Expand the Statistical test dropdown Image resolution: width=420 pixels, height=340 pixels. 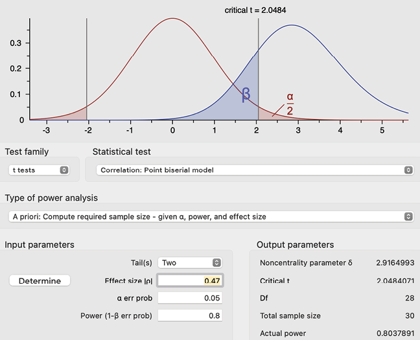pyautogui.click(x=253, y=170)
